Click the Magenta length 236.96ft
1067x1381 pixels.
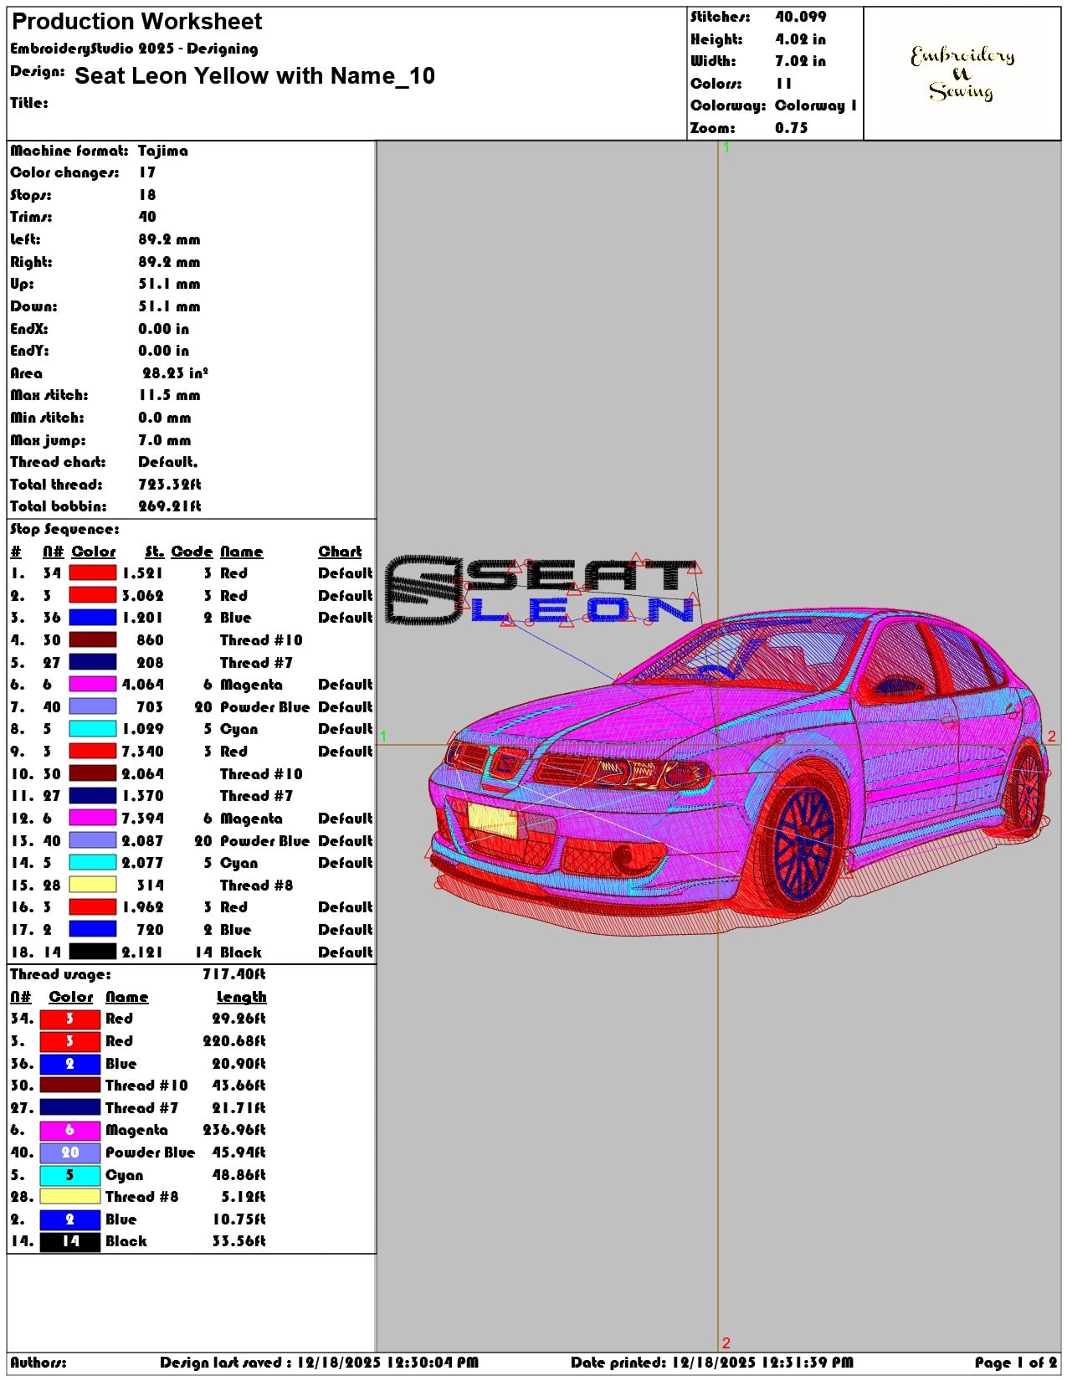[x=234, y=1130]
